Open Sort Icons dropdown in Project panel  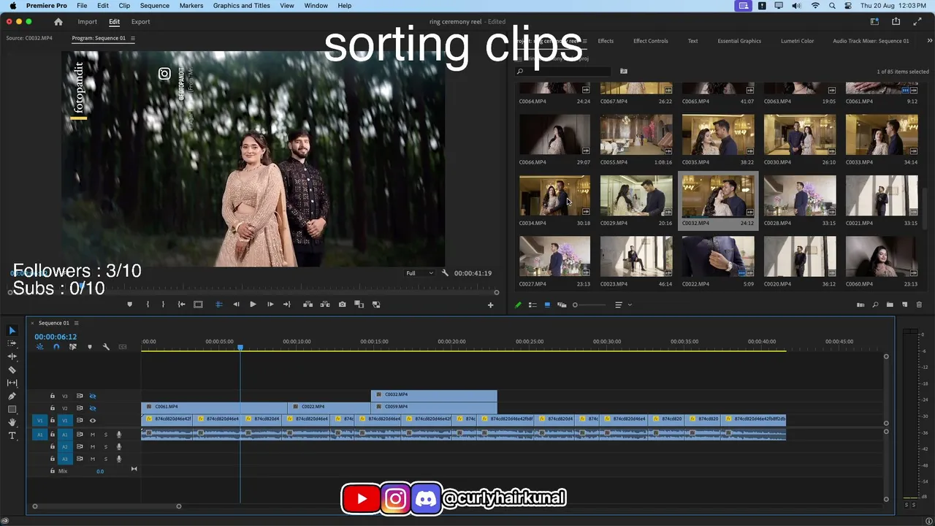pyautogui.click(x=622, y=305)
